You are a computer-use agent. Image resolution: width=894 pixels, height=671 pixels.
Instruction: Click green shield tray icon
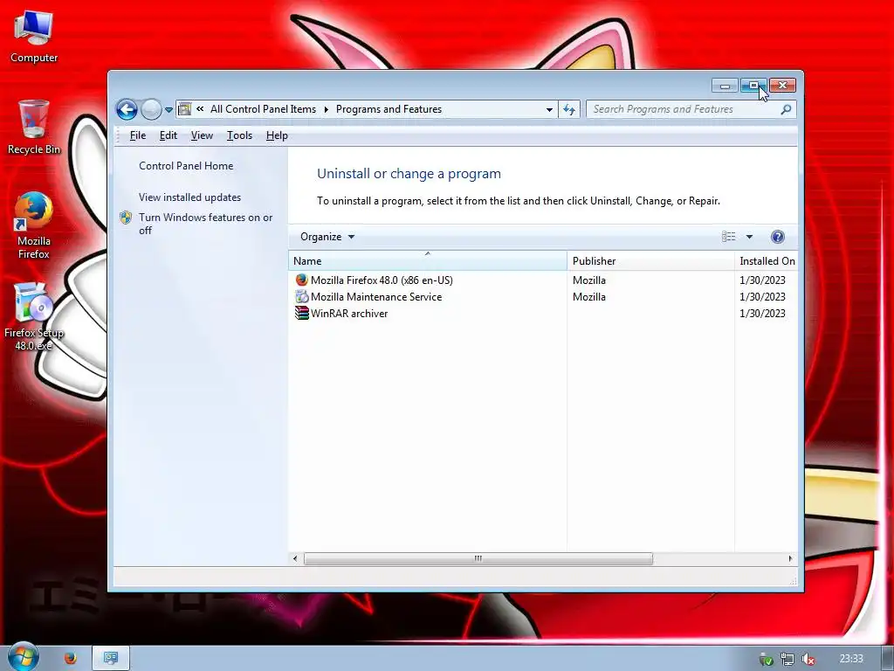(x=767, y=659)
